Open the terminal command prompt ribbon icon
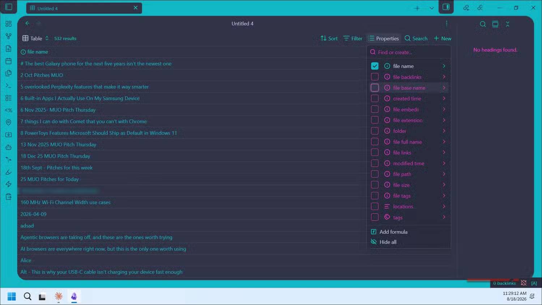This screenshot has width=542, height=305. click(9, 86)
